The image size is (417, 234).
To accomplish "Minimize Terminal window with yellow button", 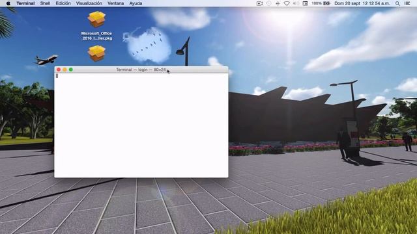I will click(65, 70).
